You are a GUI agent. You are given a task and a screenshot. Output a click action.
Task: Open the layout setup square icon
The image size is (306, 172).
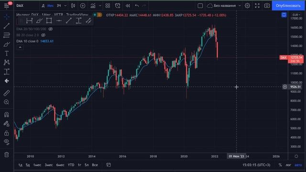(x=200, y=6)
